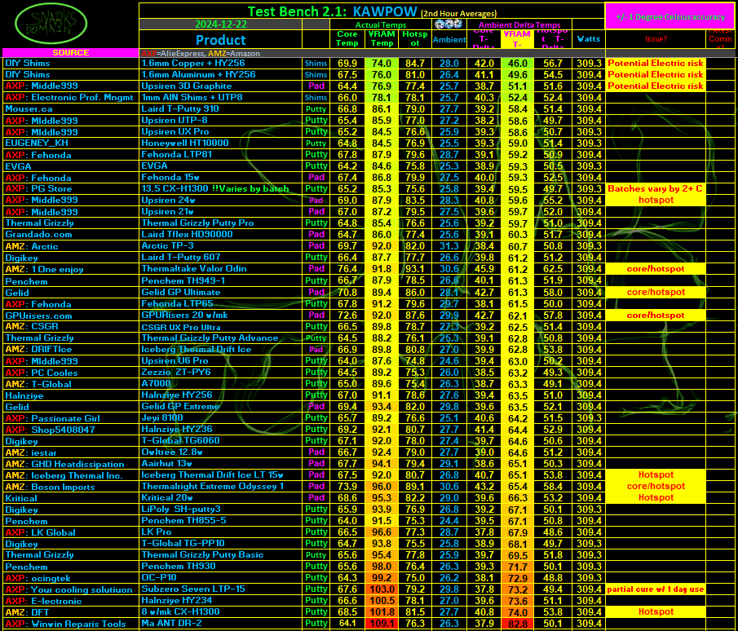The height and width of the screenshot is (631, 738).
Task: Select the Penchem TH949-1 cell
Action: coord(221,280)
